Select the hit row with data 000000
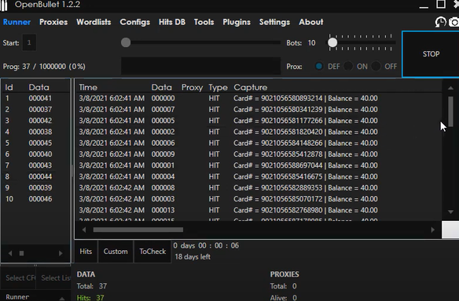This screenshot has height=301, width=459. coord(259,99)
